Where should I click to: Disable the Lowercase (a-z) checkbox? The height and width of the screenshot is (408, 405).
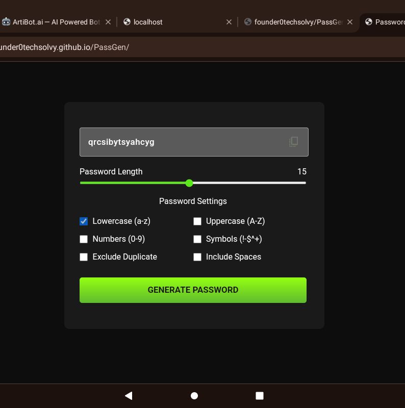tap(84, 221)
